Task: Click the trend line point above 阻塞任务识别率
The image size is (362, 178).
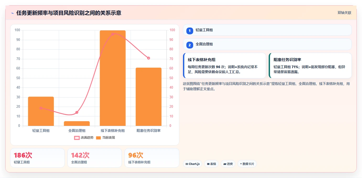Action: click(x=149, y=58)
